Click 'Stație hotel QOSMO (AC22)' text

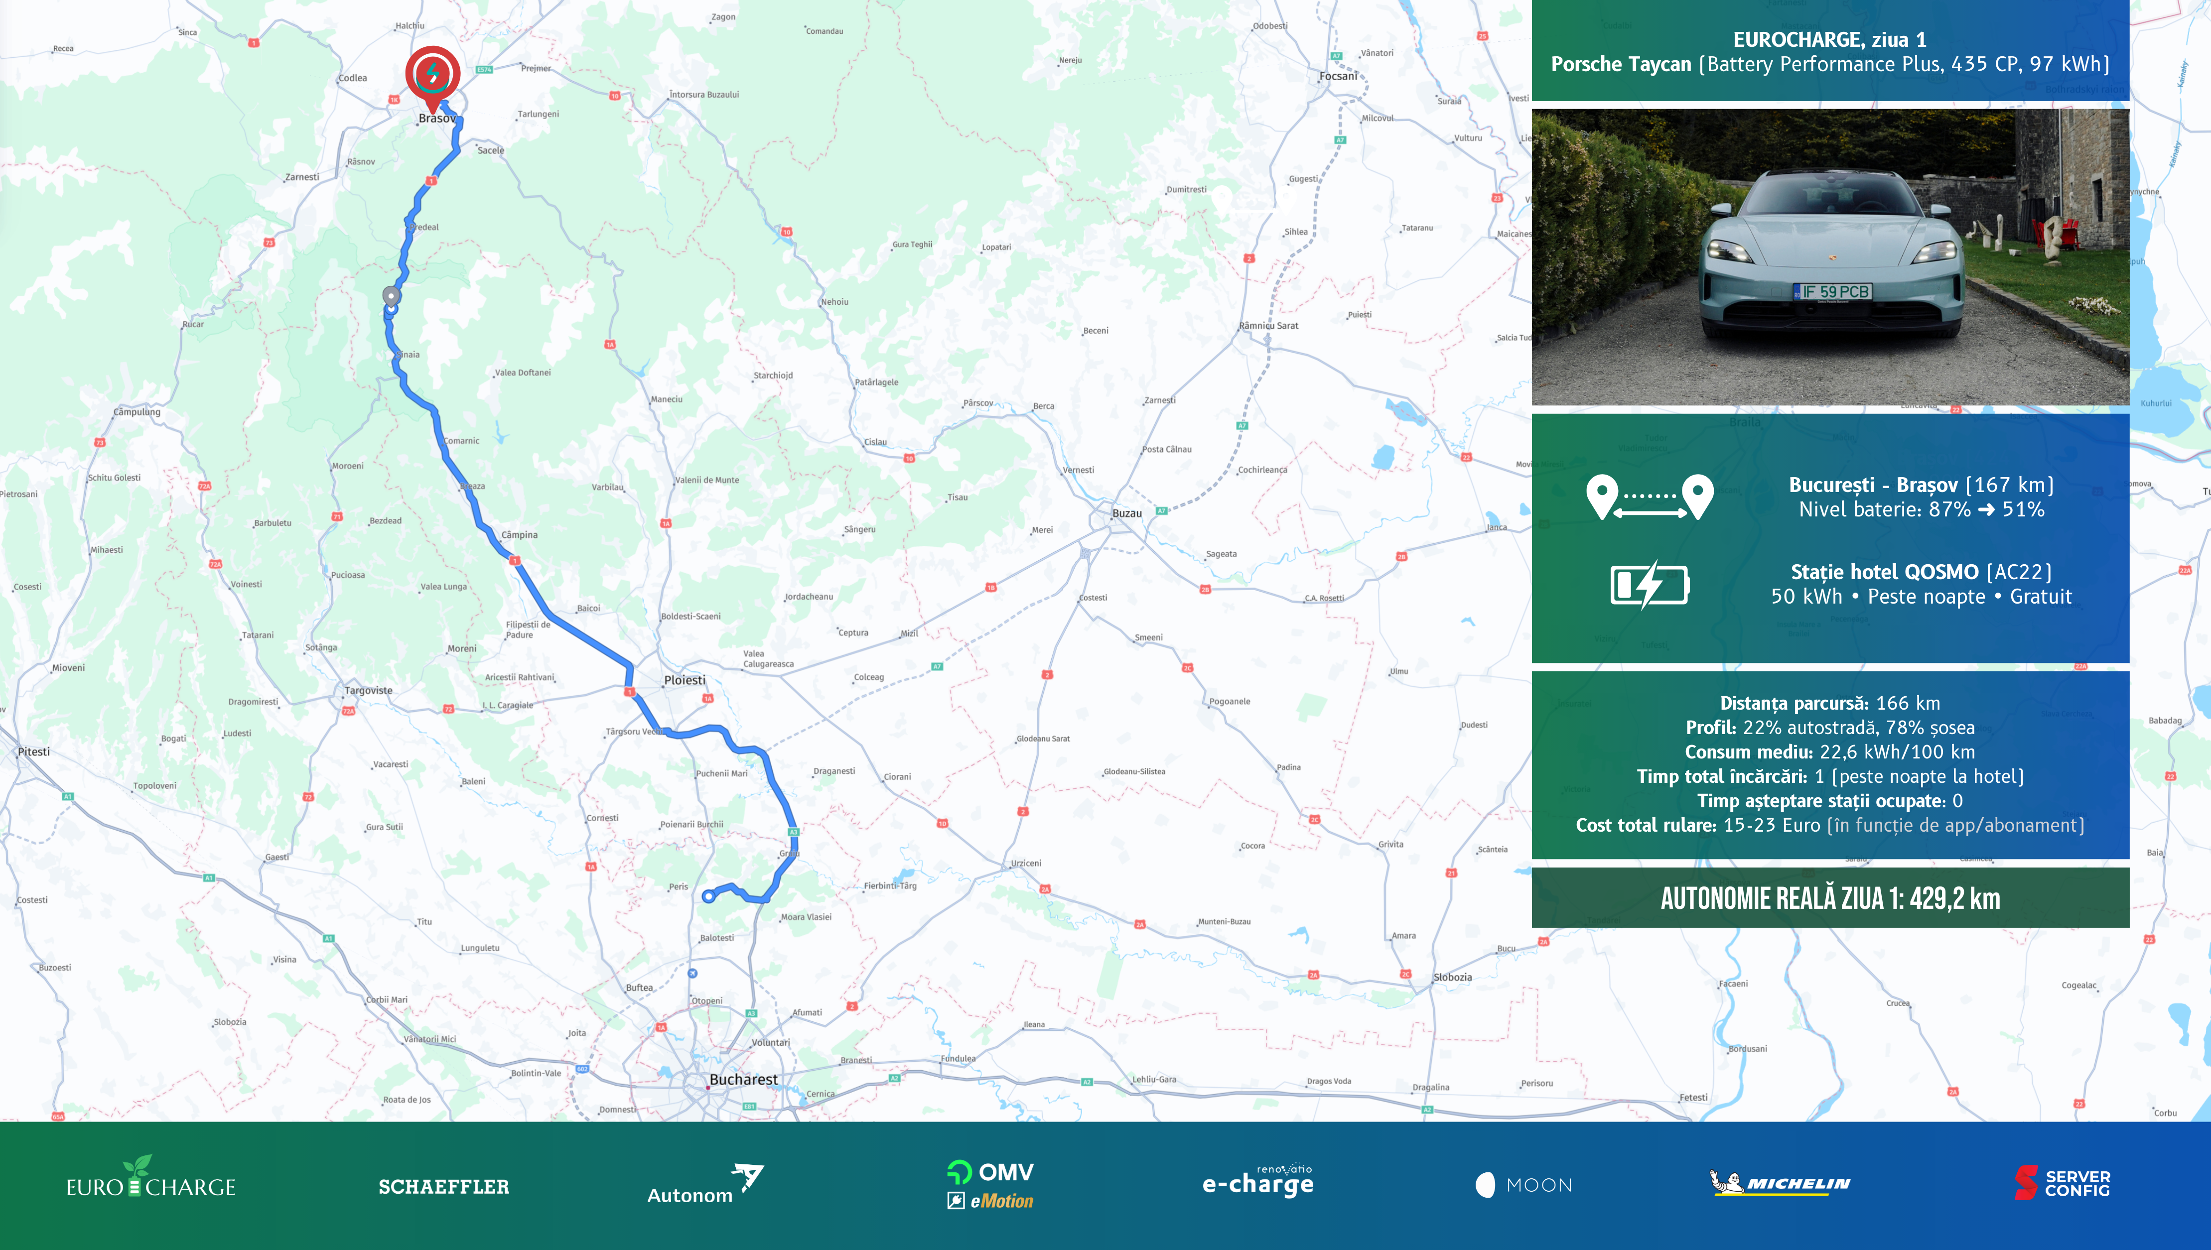pos(1922,572)
